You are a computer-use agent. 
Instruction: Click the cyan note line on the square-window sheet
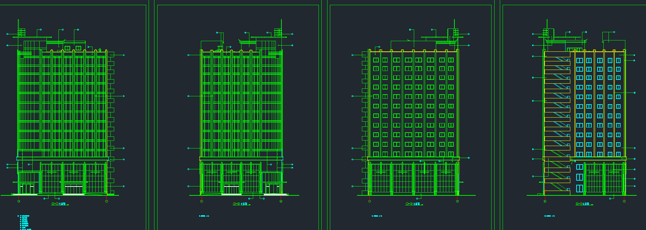point(377,216)
